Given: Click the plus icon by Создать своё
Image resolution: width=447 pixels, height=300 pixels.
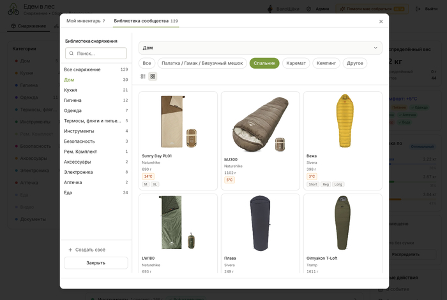Looking at the screenshot, I should [70, 250].
